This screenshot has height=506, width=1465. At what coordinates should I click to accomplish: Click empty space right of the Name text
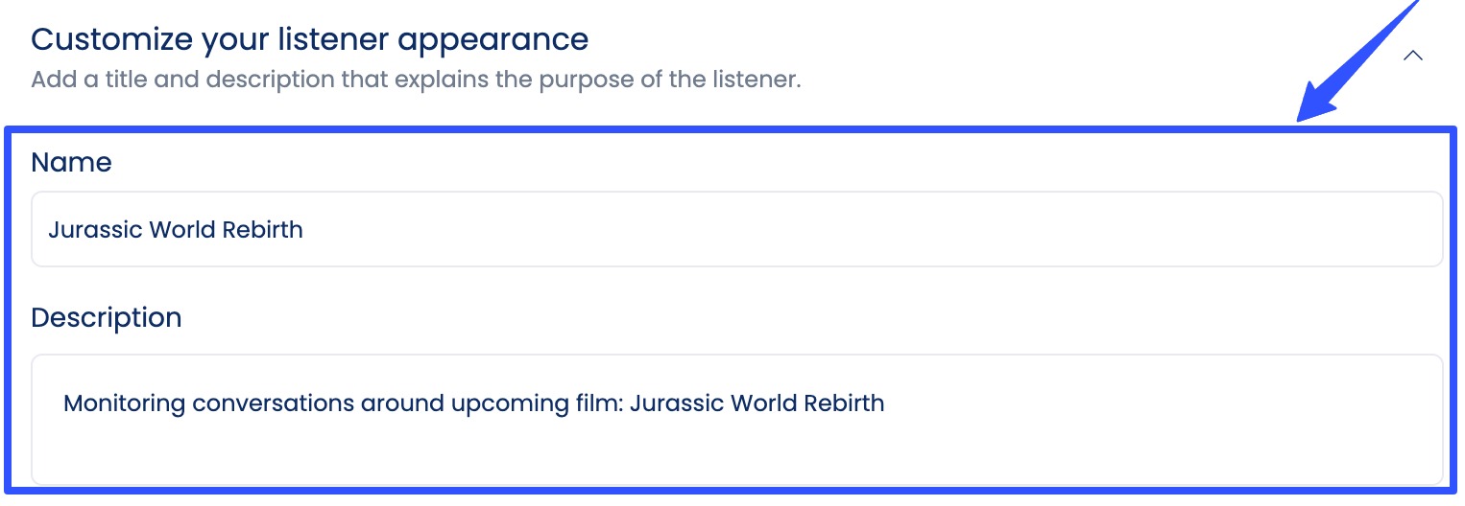tap(864, 230)
